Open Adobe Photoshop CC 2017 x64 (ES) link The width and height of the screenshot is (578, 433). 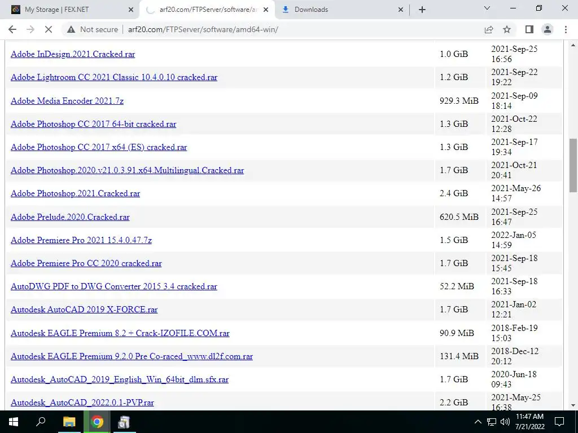tap(99, 147)
